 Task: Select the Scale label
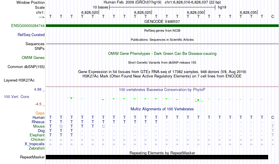tap(40, 7)
